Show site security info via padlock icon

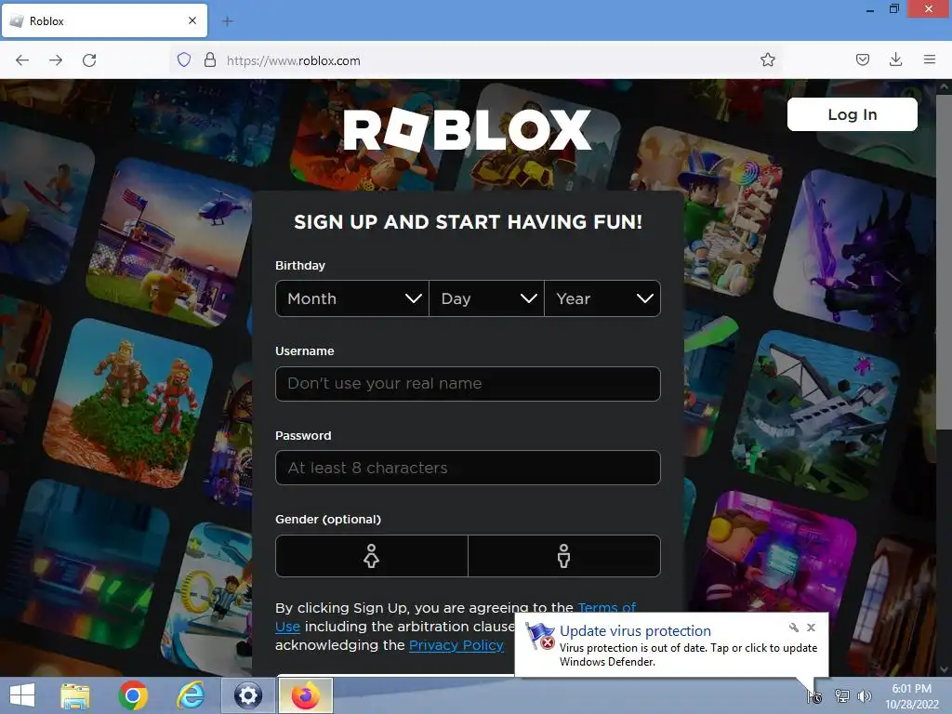click(209, 59)
